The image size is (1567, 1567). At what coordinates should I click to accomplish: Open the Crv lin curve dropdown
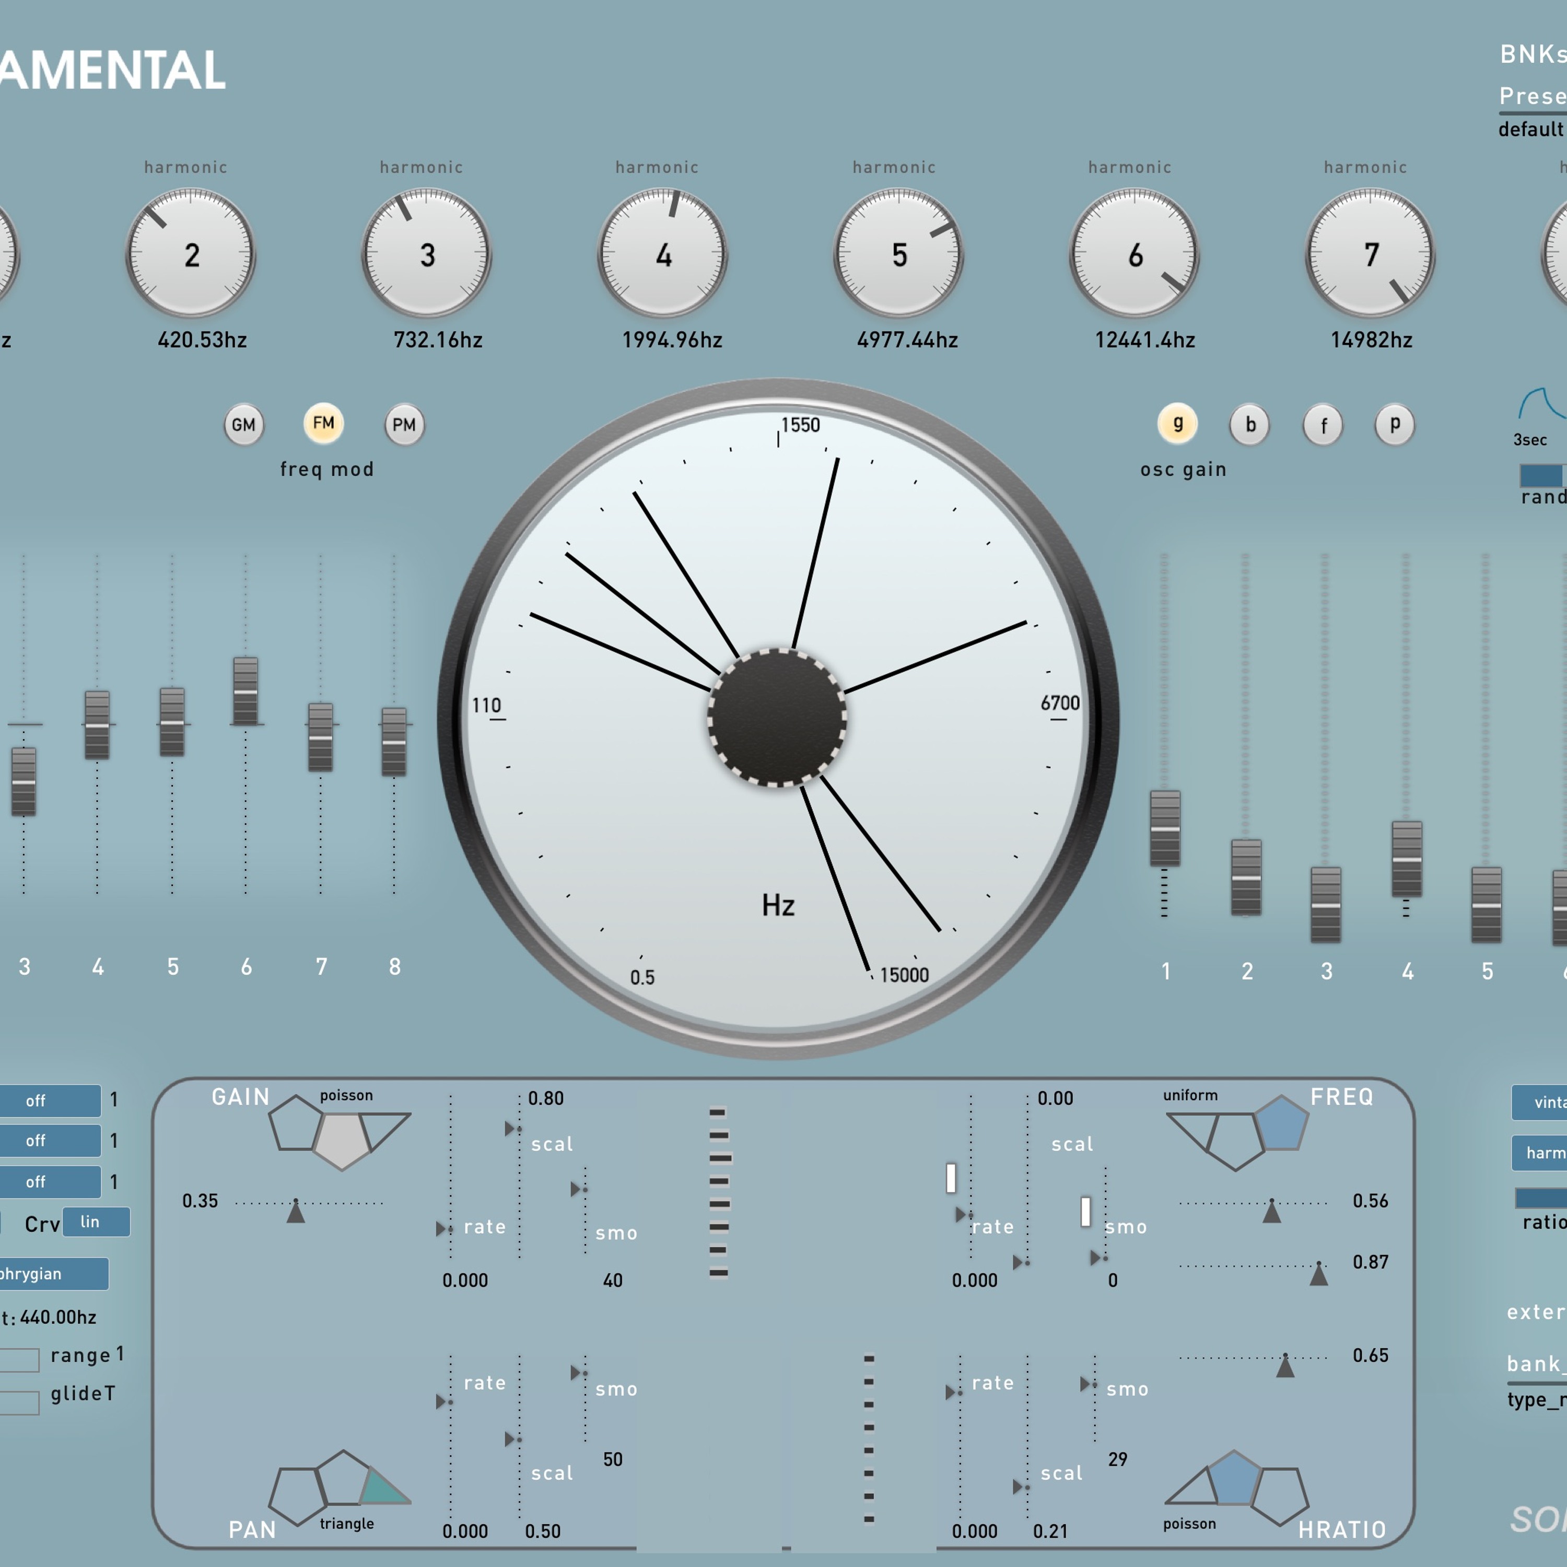point(96,1222)
